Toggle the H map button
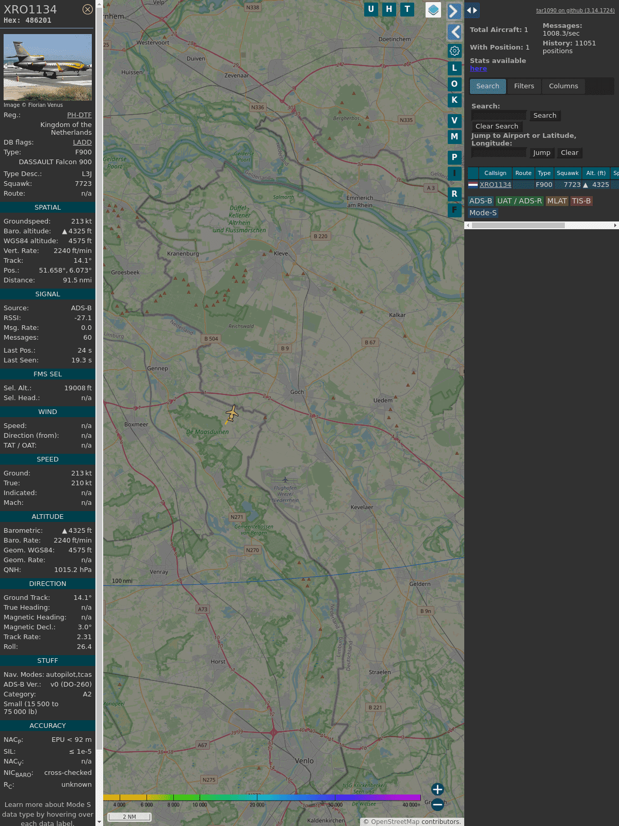 [x=389, y=9]
